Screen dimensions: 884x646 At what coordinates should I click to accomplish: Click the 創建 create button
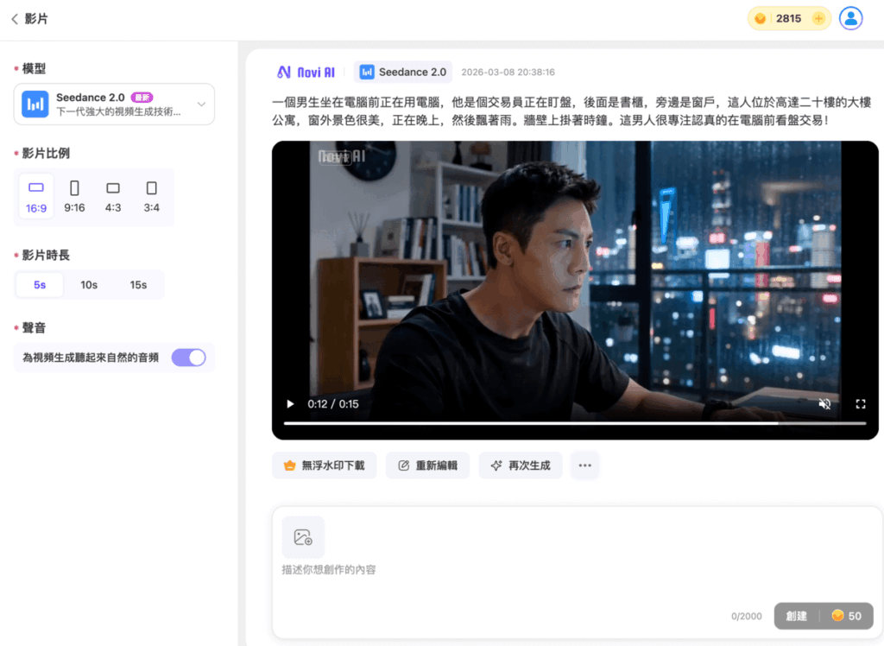pos(799,616)
